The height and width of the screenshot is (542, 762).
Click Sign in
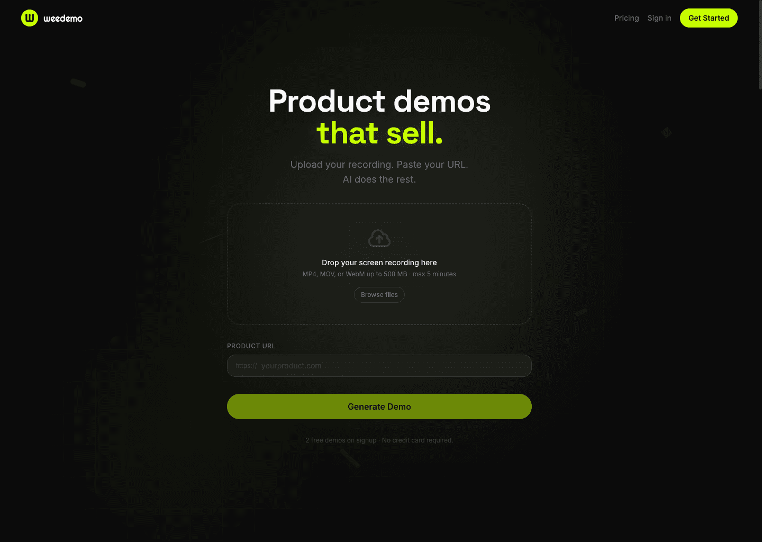(x=659, y=17)
